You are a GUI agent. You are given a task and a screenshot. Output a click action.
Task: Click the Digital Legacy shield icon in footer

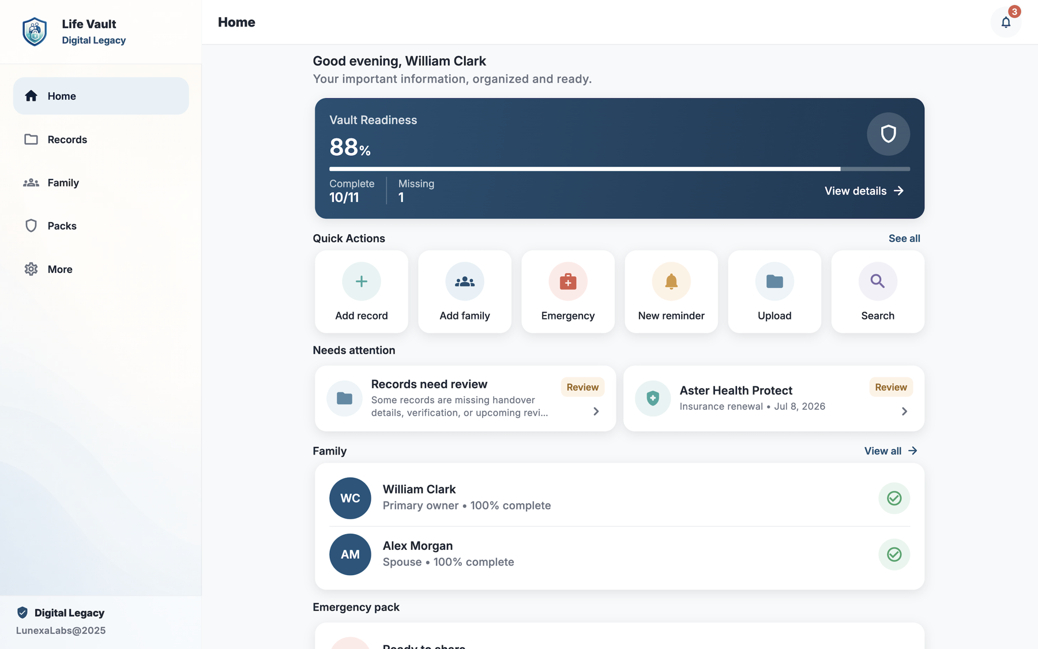(x=22, y=613)
